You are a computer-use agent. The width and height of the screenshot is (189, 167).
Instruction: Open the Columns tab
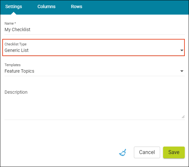pyautogui.click(x=46, y=6)
